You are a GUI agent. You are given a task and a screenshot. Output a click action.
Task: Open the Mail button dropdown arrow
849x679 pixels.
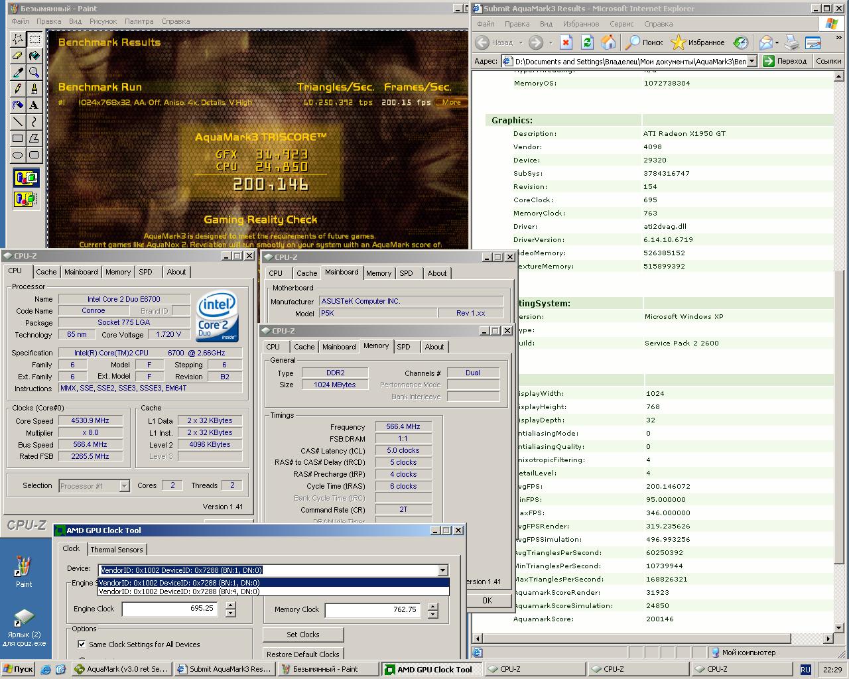pos(777,42)
